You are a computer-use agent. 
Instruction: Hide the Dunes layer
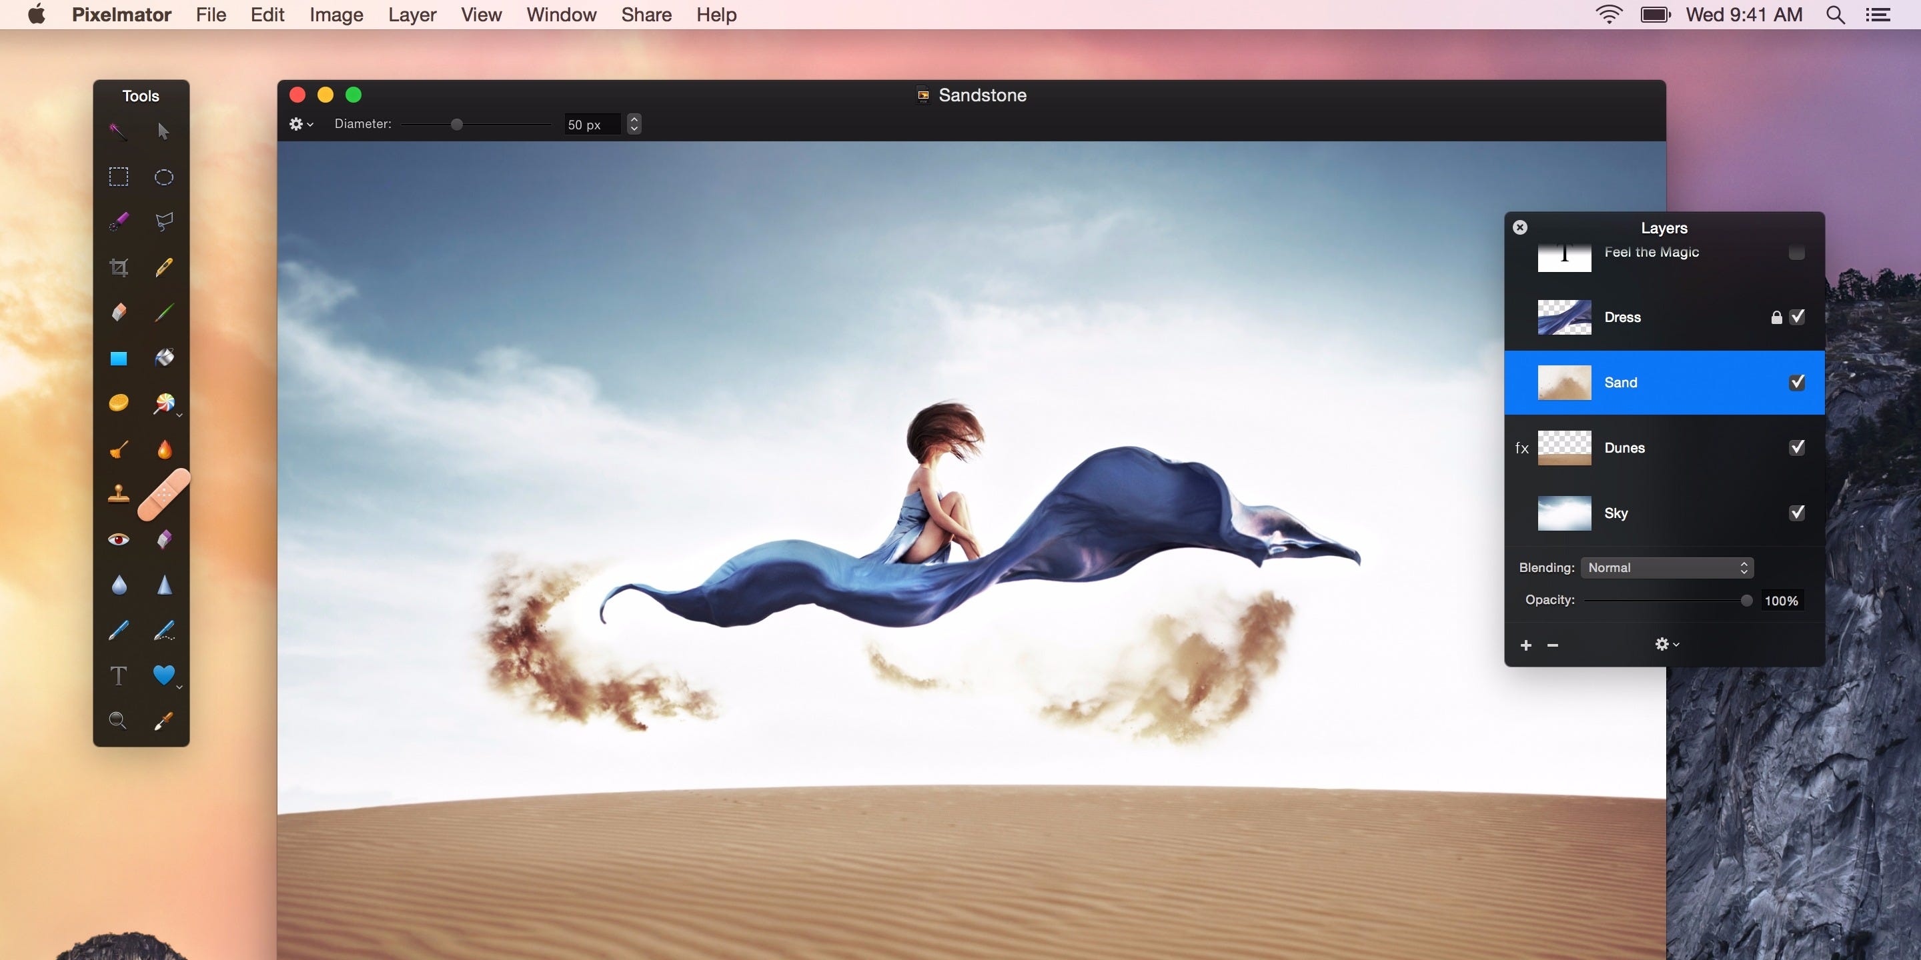[1796, 447]
